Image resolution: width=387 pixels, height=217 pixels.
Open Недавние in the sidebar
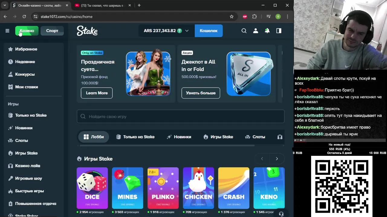point(34,62)
